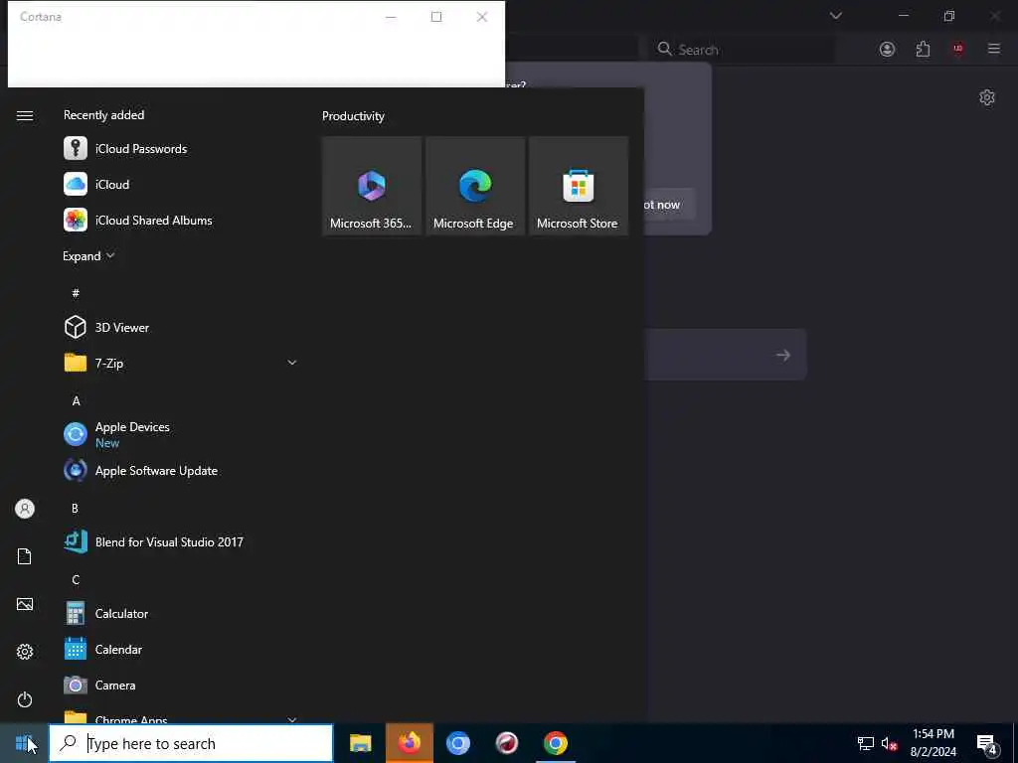Launch Microsoft Edge tile
This screenshot has width=1018, height=763.
coord(474,186)
